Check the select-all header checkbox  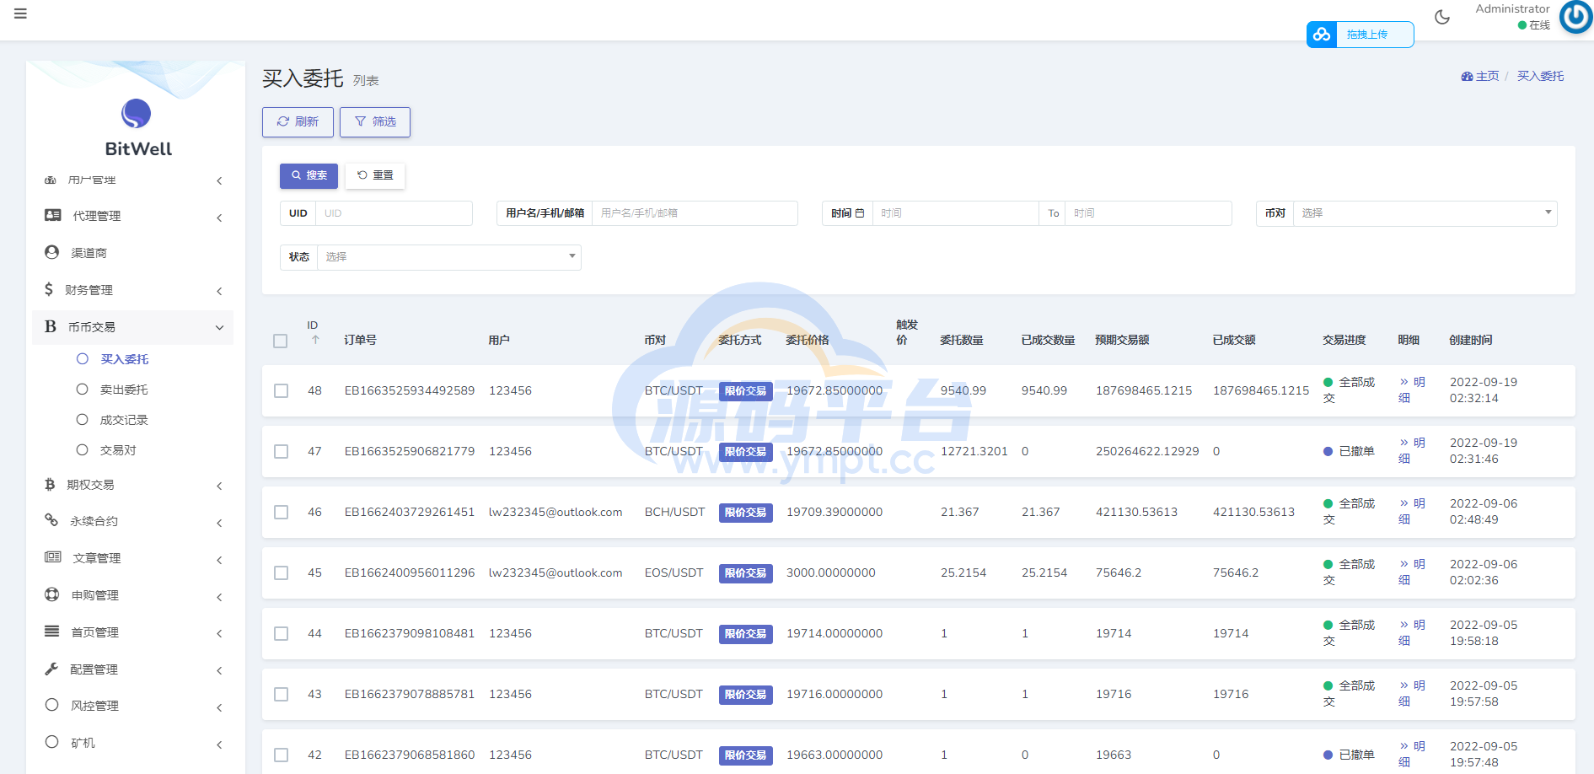click(x=281, y=341)
